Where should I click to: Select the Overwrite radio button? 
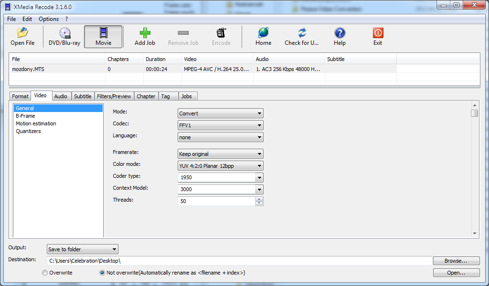(45, 273)
